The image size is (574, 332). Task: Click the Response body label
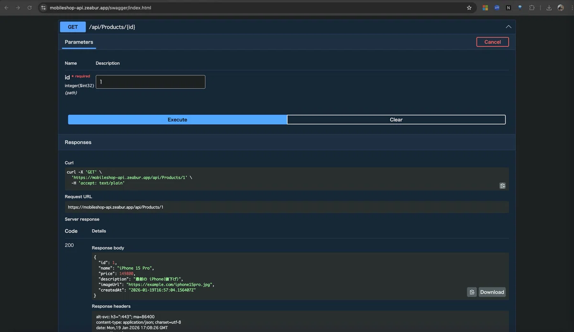coord(108,248)
